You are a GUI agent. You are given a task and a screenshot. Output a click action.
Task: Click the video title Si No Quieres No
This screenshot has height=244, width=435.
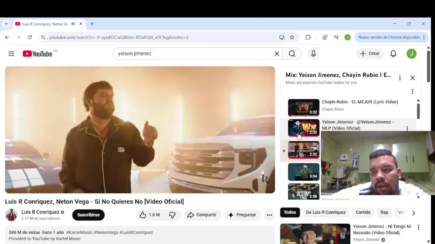pyautogui.click(x=94, y=202)
